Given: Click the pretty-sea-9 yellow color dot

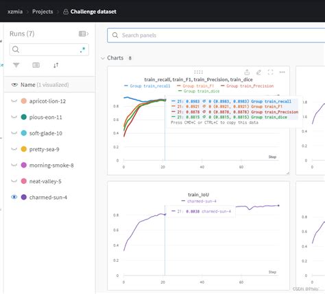Looking at the screenshot, I should pyautogui.click(x=24, y=149).
